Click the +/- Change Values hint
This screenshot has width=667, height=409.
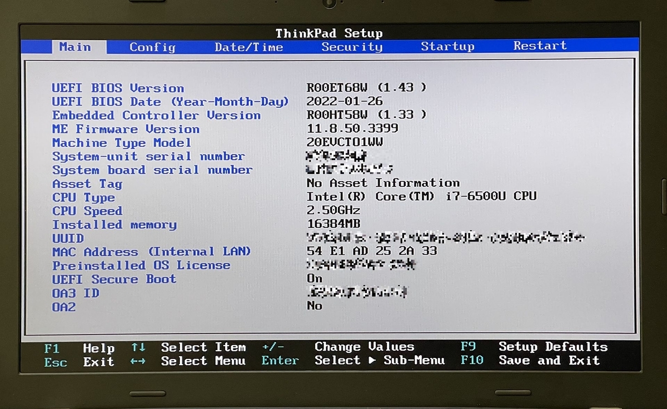coord(338,347)
